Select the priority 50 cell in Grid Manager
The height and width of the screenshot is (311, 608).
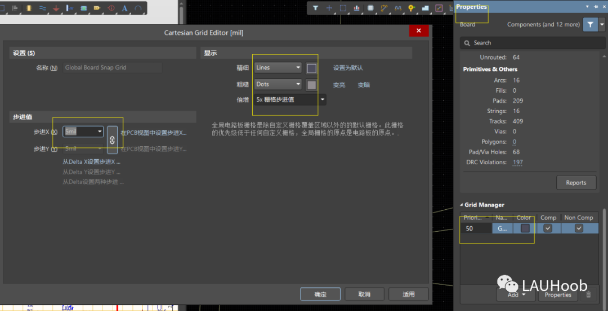476,228
